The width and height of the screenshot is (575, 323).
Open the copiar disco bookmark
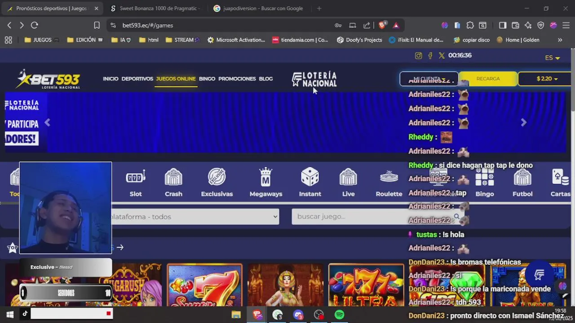(471, 40)
